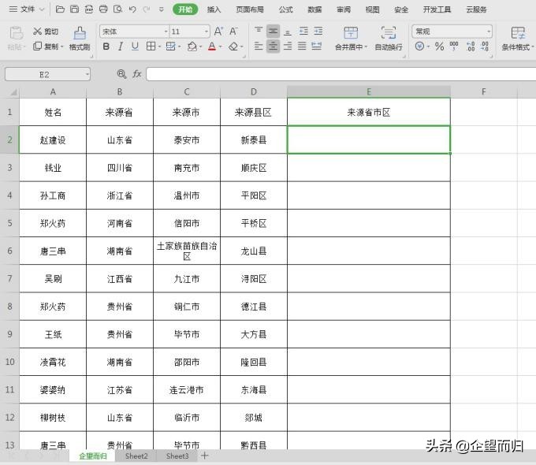Toggle underline formatting

click(135, 46)
